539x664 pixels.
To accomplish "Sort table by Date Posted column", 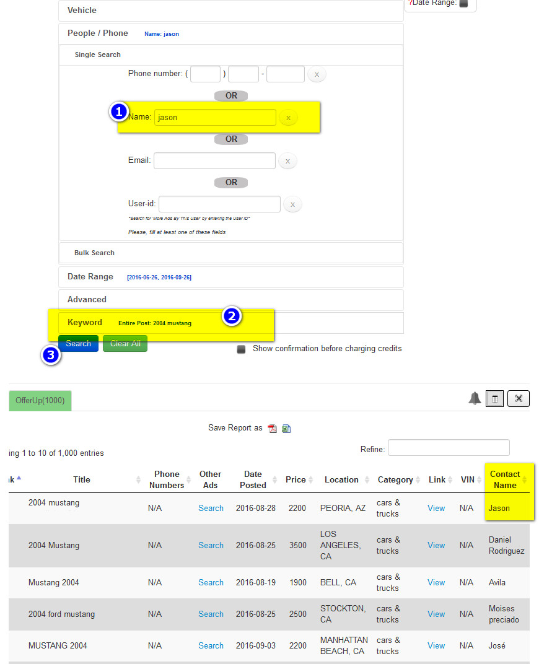I will pos(253,480).
